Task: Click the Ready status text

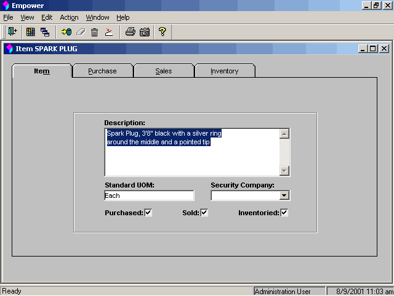Action: (12, 291)
